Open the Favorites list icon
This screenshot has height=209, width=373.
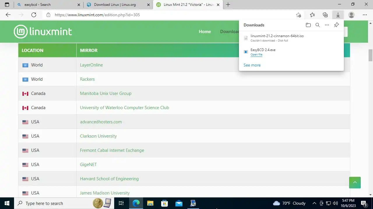(312, 15)
